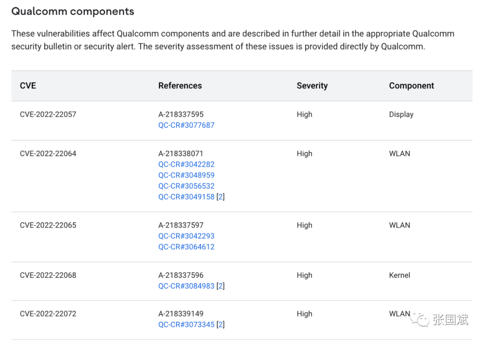This screenshot has width=484, height=341.
Task: Select the CVE-2022-22057 cell text
Action: click(48, 114)
